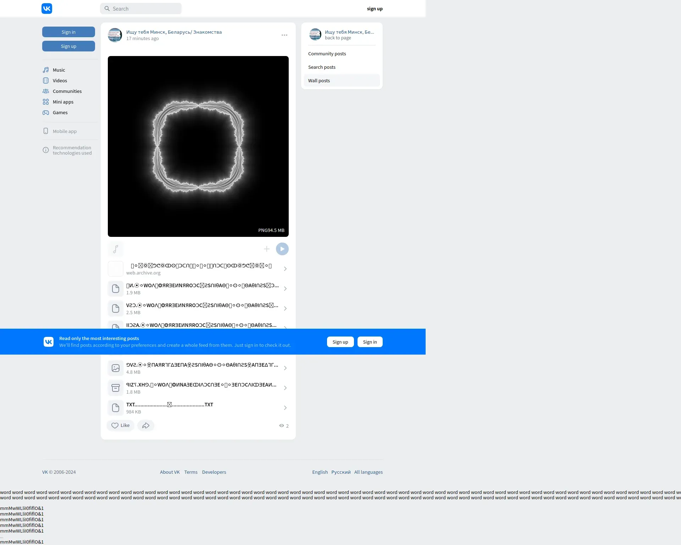The height and width of the screenshot is (545, 681).
Task: Open Videos from the sidebar
Action: 60,81
